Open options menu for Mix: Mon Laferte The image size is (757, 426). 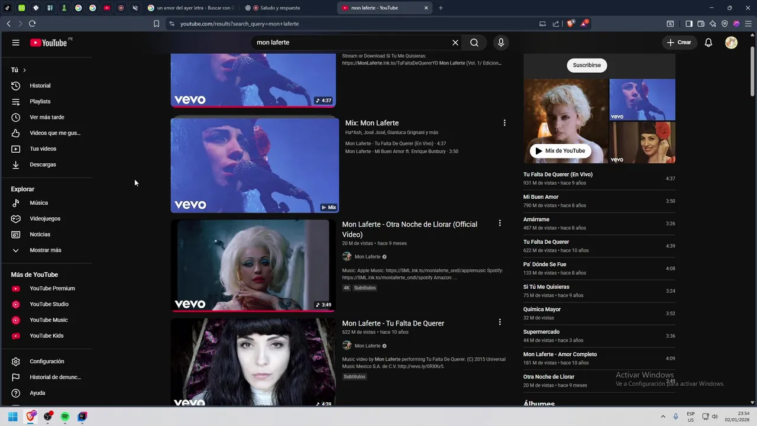click(504, 122)
